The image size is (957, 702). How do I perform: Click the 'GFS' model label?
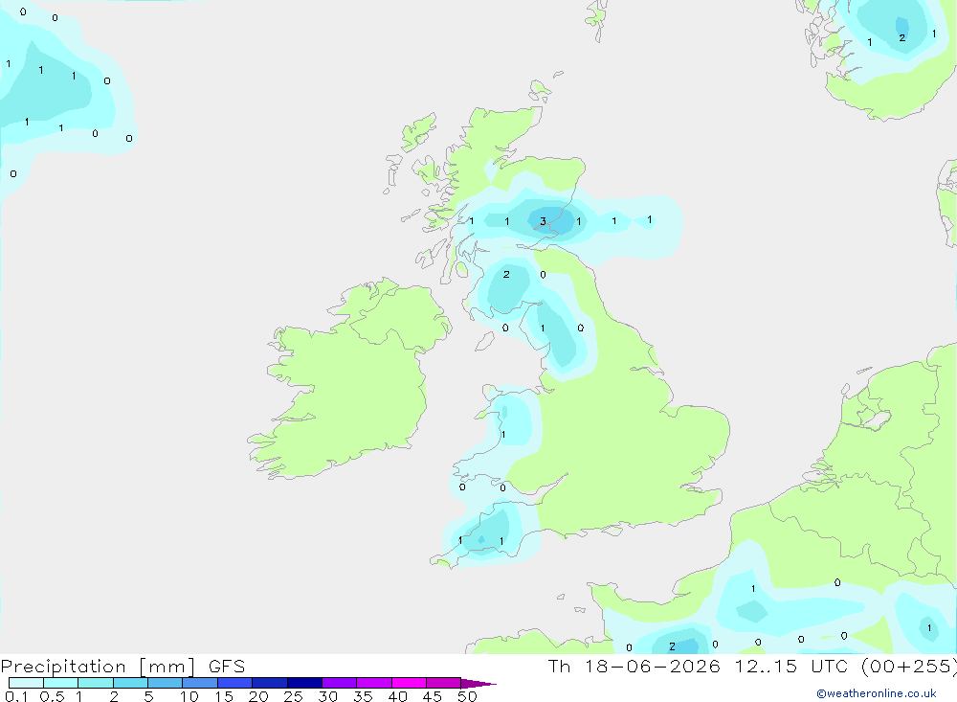click(227, 667)
